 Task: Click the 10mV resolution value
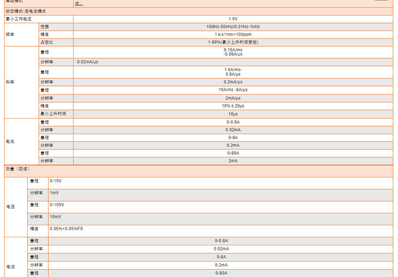(x=55, y=217)
